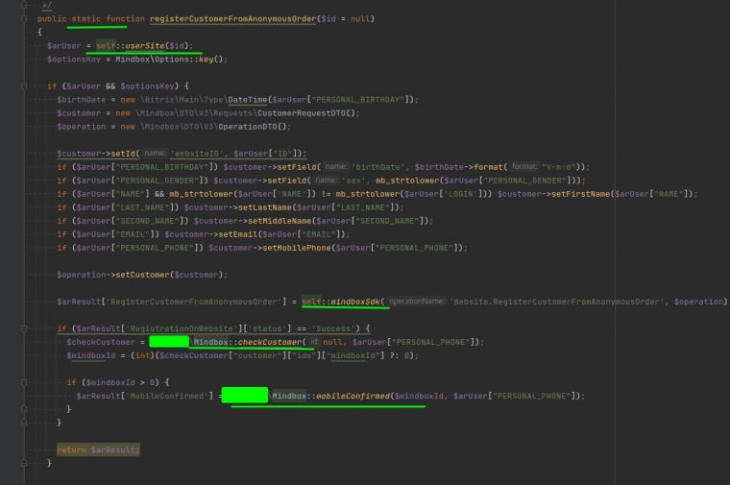Click the doc comment end fold marker

(x=24, y=6)
